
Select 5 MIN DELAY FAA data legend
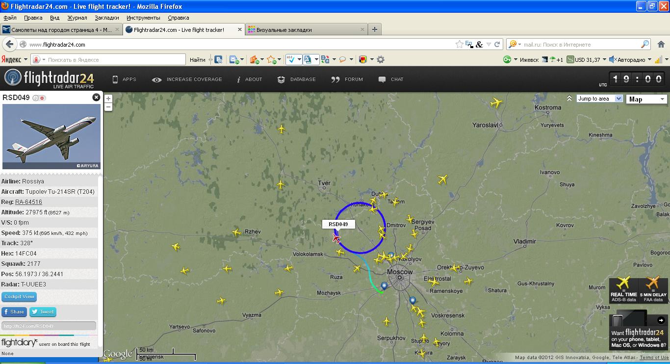653,290
